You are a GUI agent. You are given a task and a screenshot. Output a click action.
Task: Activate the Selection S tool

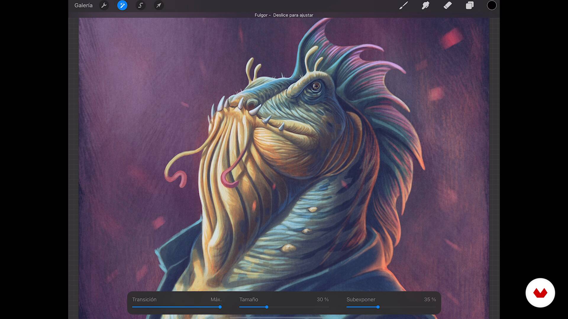(x=141, y=5)
